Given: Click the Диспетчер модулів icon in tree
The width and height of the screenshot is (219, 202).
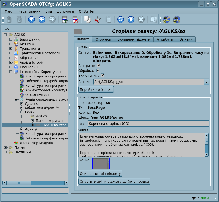Looking at the screenshot, I should 16,143.
